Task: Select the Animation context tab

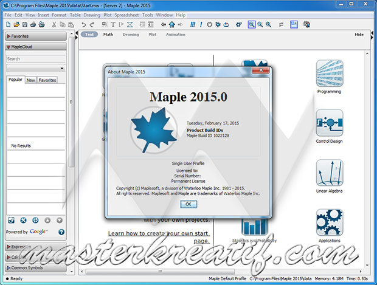Action: [x=176, y=35]
